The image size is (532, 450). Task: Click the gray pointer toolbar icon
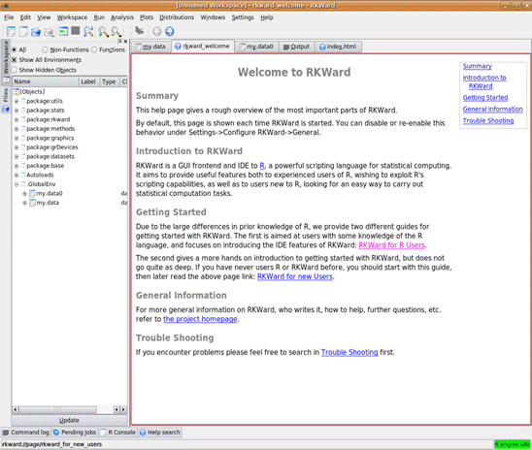[x=139, y=31]
